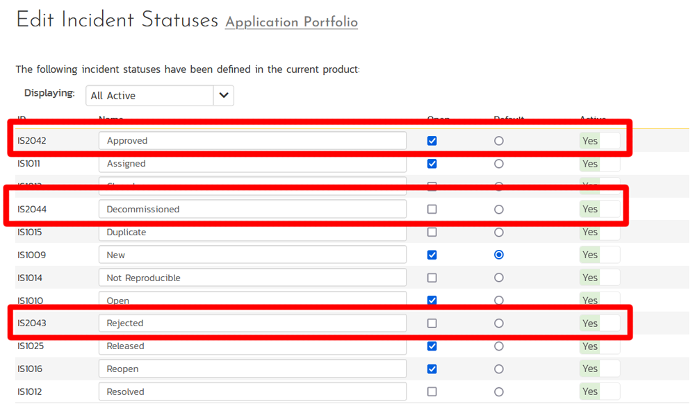
Task: Set Approved as the default status
Action: click(499, 141)
